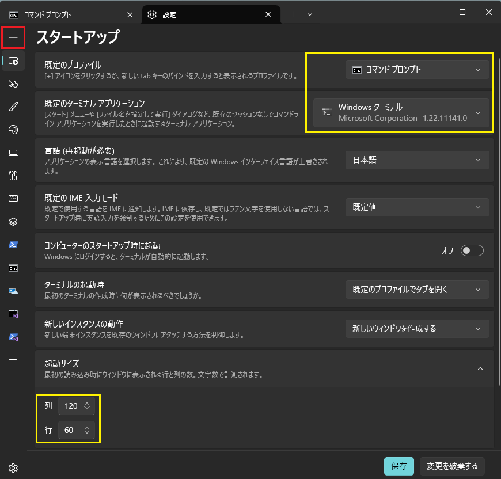The width and height of the screenshot is (501, 479).
Task: Close the Windows Terminal window
Action: (489, 12)
